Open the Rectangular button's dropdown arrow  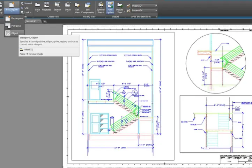tap(12, 12)
